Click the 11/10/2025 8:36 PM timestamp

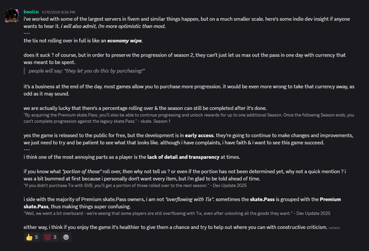point(63,11)
